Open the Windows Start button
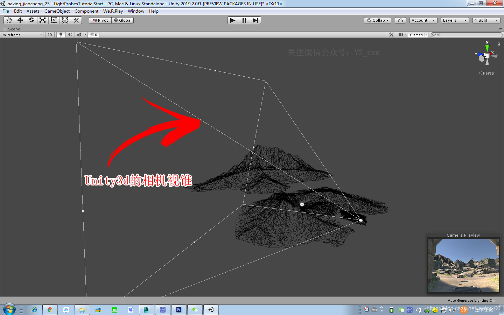This screenshot has height=315, width=504. (9, 310)
